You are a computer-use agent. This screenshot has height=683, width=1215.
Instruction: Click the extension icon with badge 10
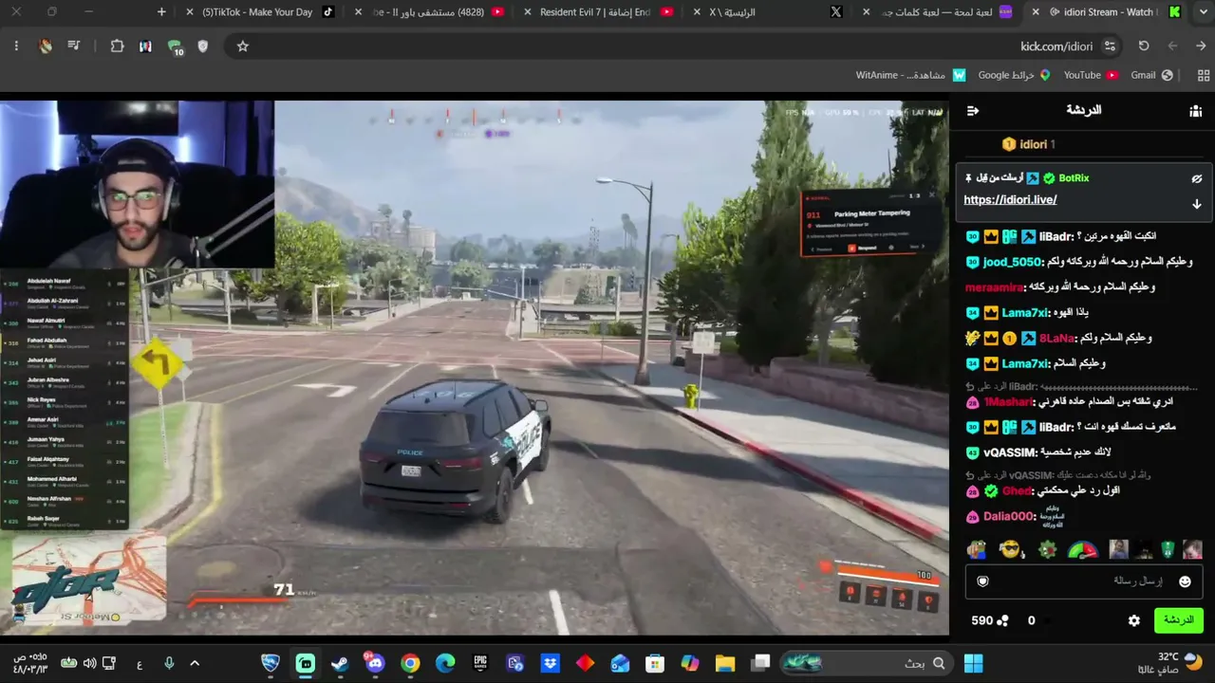[175, 46]
